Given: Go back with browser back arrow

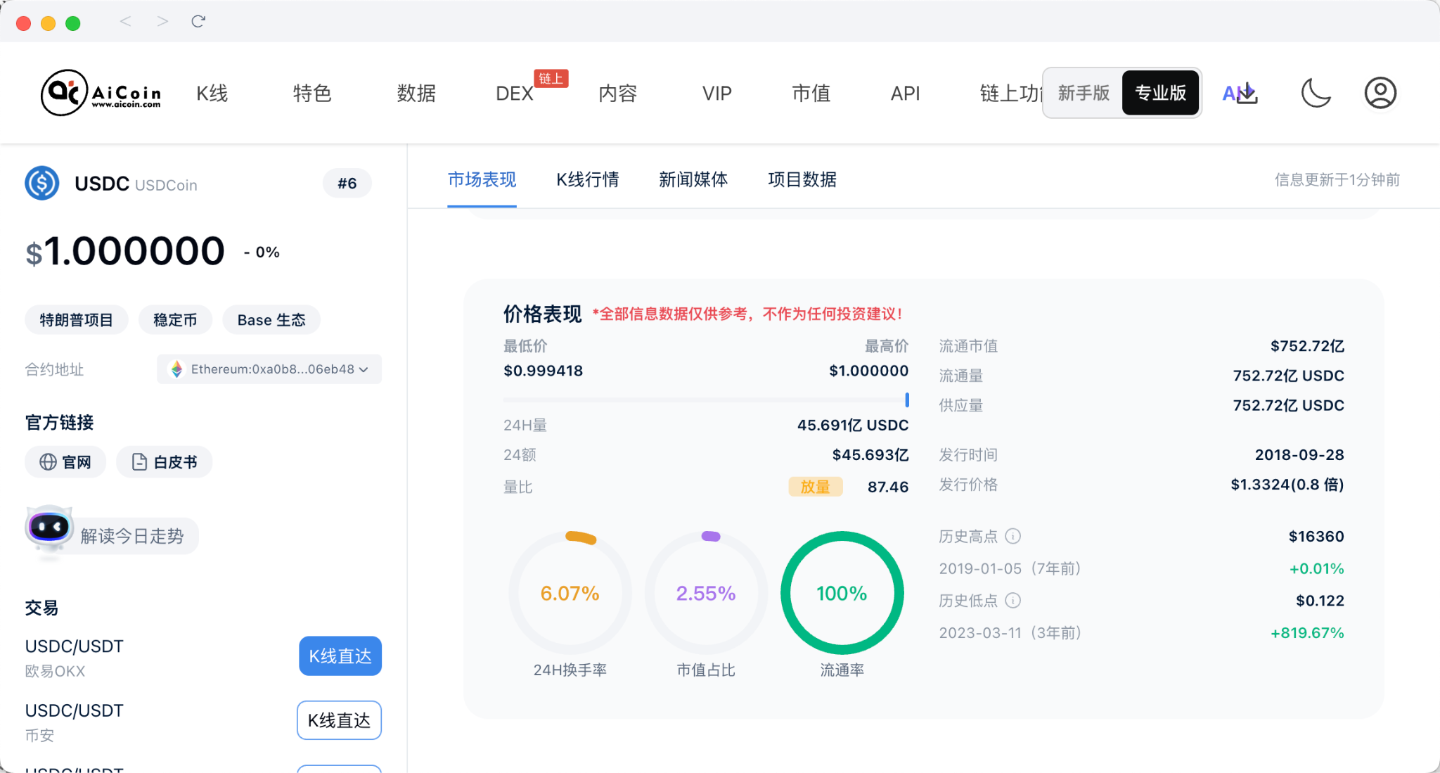Looking at the screenshot, I should coord(125,22).
